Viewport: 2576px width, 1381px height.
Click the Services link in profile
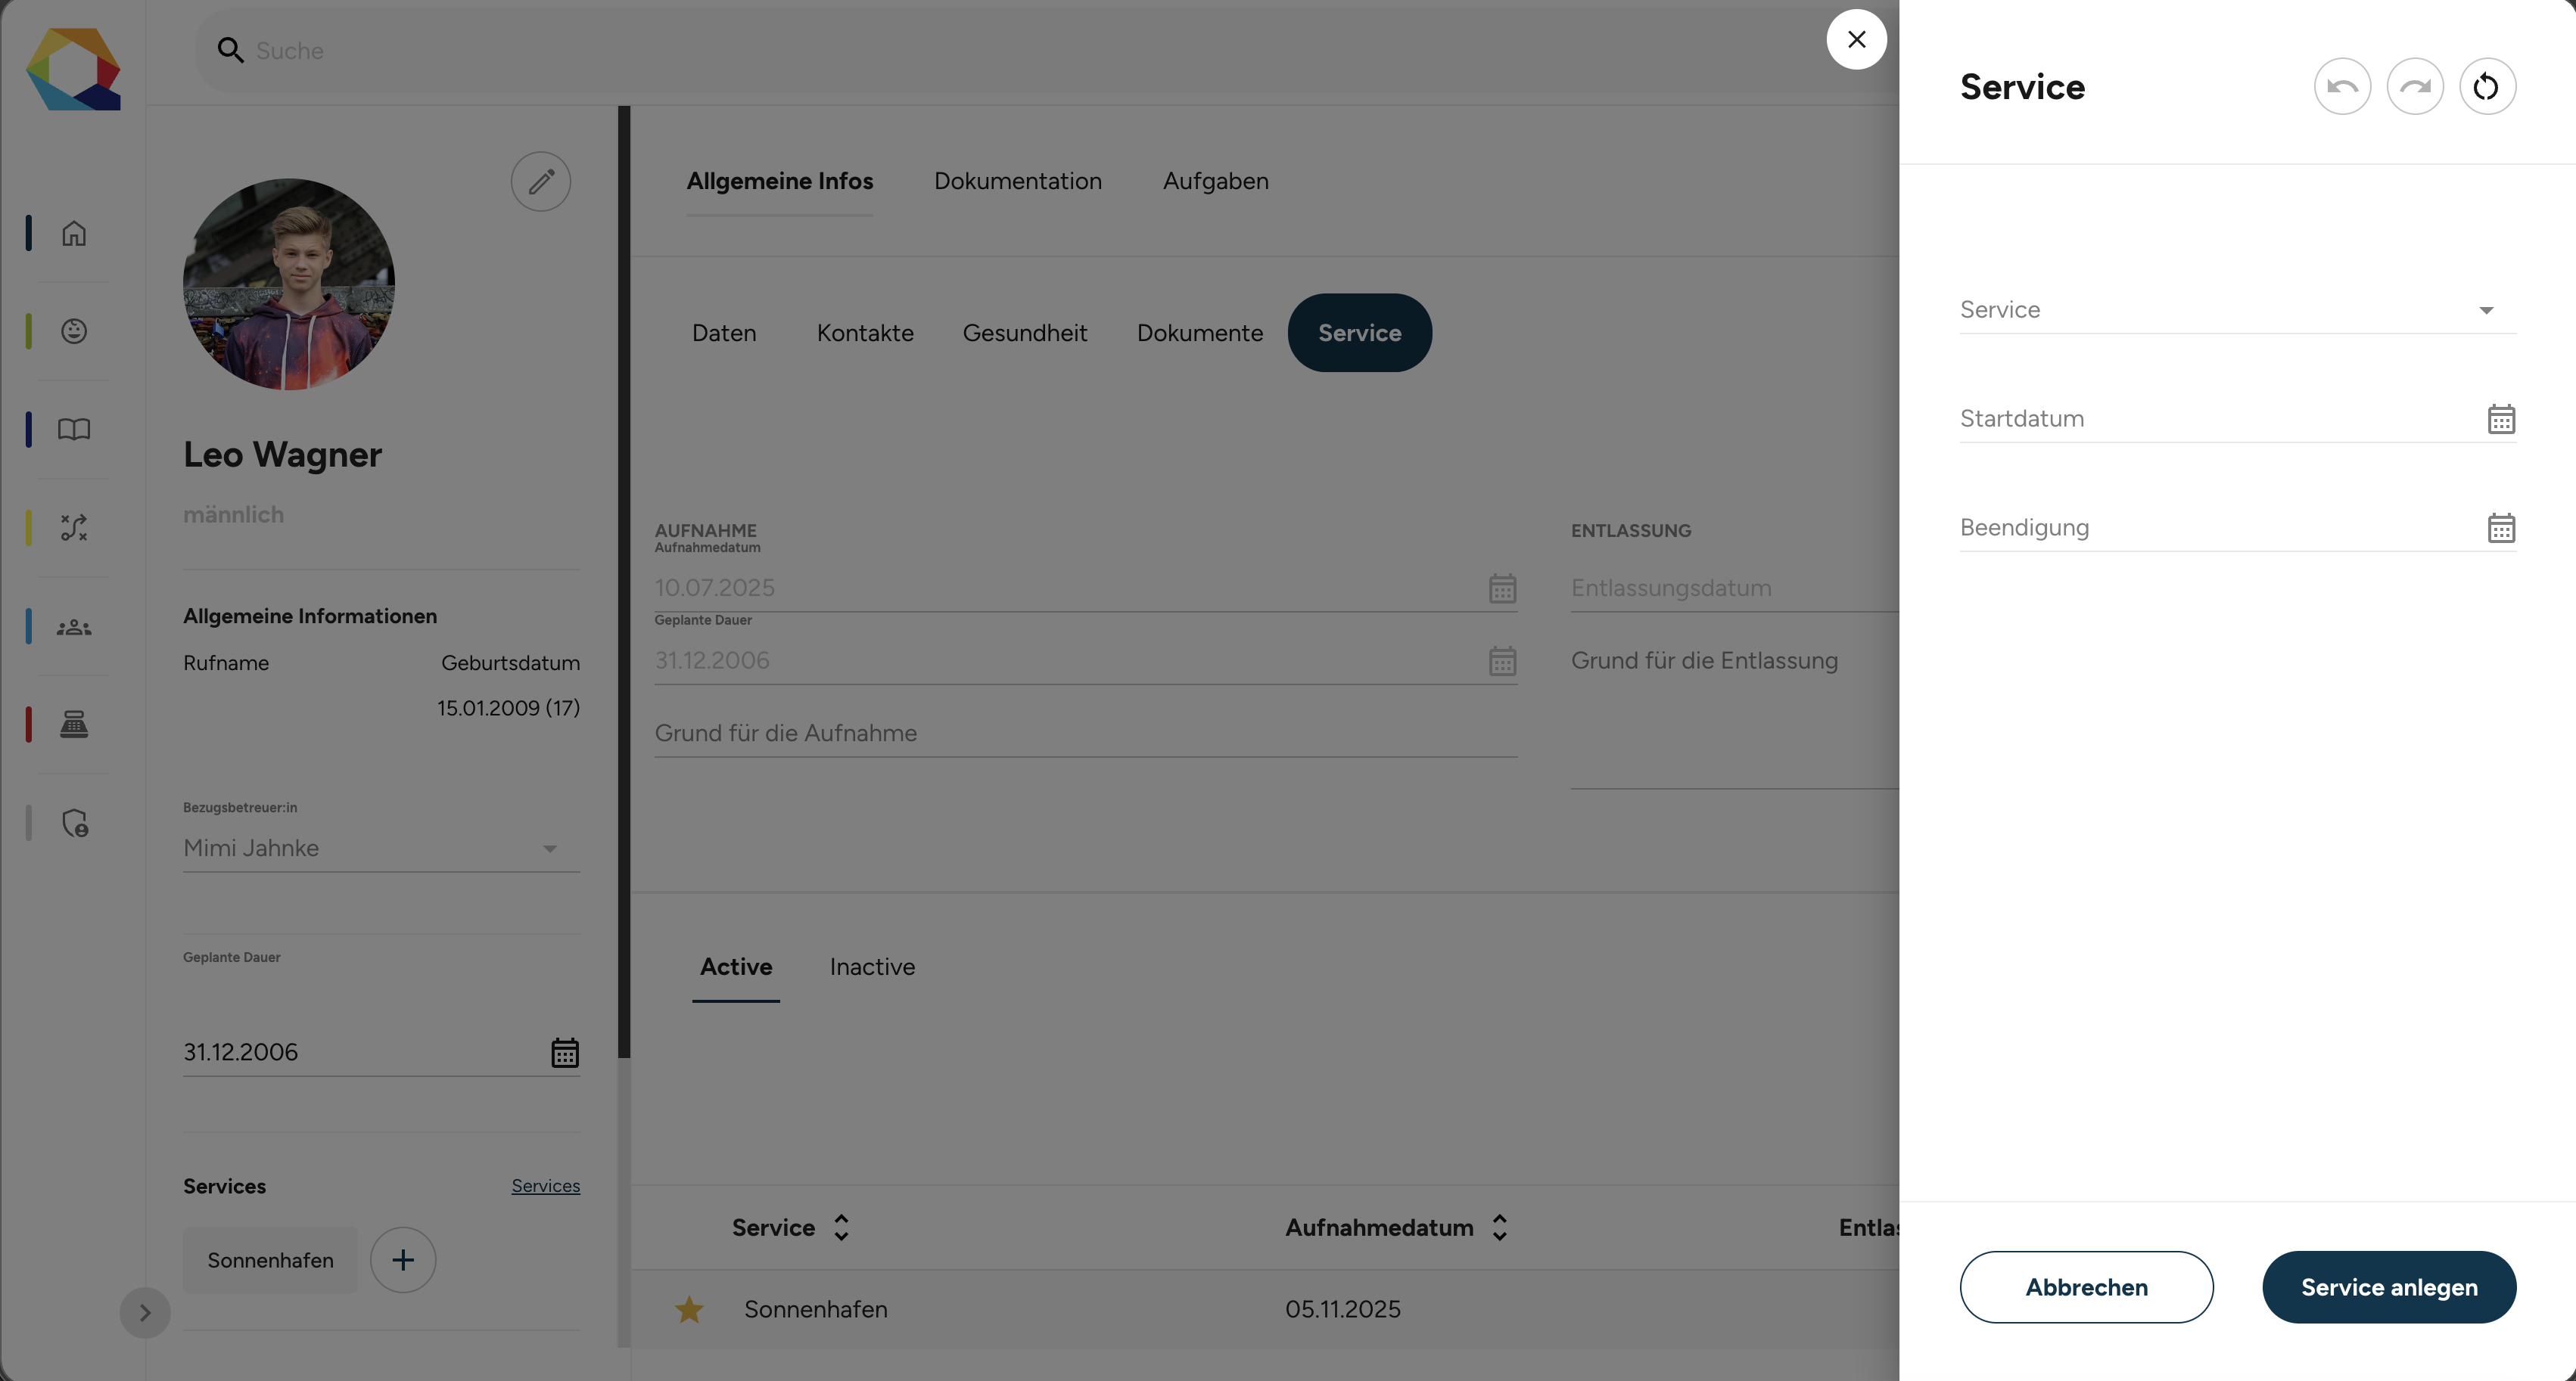[546, 1186]
